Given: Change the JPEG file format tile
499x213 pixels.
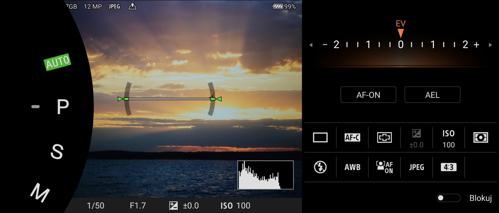Looking at the screenshot, I should click(x=417, y=167).
